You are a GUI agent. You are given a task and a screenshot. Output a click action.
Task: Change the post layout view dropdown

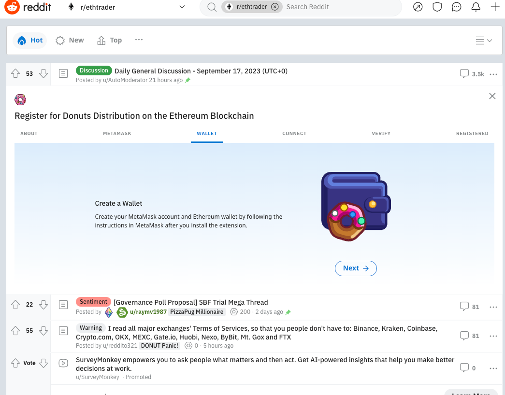pyautogui.click(x=484, y=41)
